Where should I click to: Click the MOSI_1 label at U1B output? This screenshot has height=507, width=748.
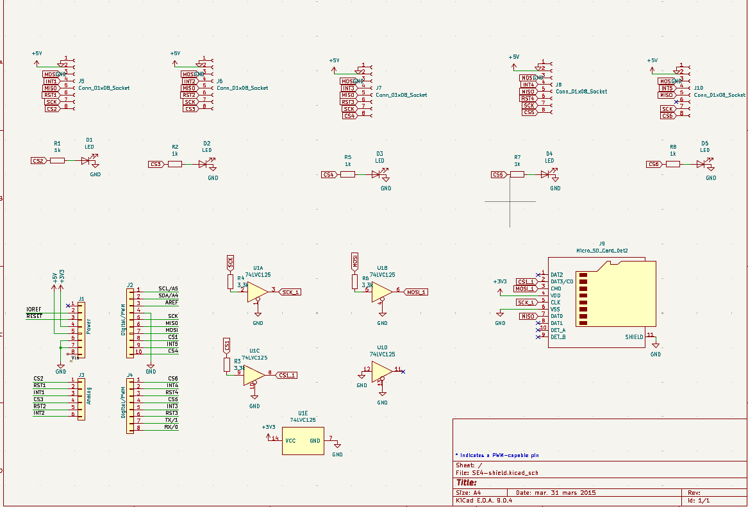pos(417,292)
